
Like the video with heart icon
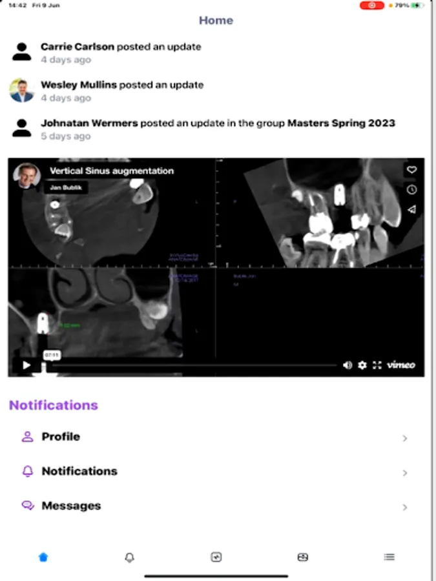412,170
